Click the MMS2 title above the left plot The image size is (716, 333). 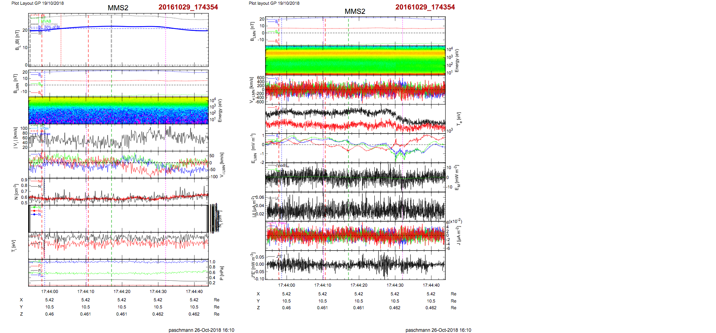pyautogui.click(x=118, y=8)
